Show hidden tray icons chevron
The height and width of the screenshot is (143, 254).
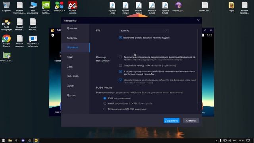216,141
